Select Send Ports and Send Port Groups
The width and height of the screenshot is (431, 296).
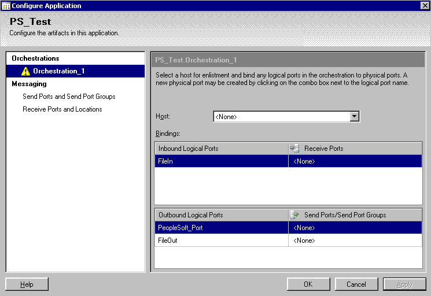click(69, 97)
